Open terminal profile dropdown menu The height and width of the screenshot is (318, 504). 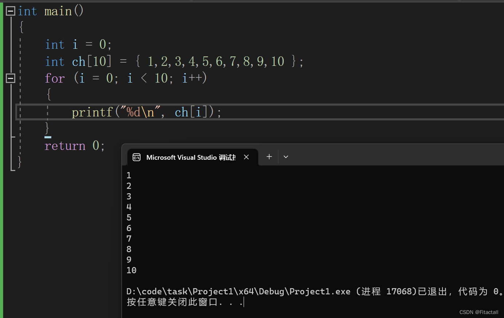point(286,157)
